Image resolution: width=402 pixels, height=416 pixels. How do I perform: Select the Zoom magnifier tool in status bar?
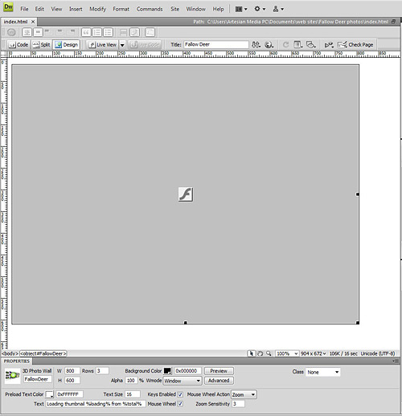[269, 353]
